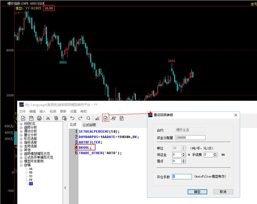Increase the 保证金 value with up arrow
257x204 pixels.
pos(184,153)
